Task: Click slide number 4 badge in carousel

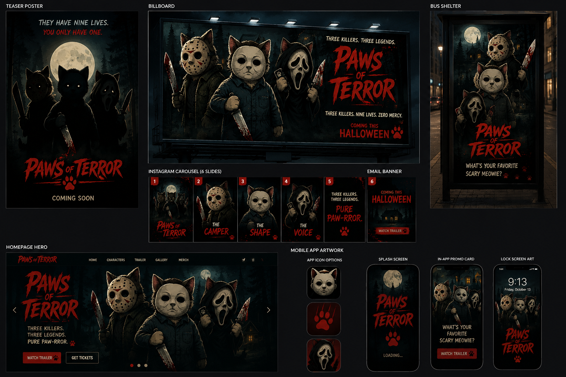Action: pos(286,181)
